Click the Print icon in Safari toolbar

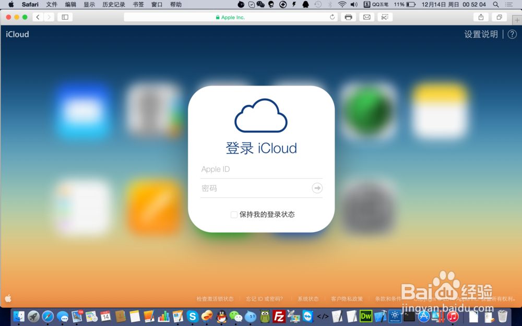pos(348,17)
